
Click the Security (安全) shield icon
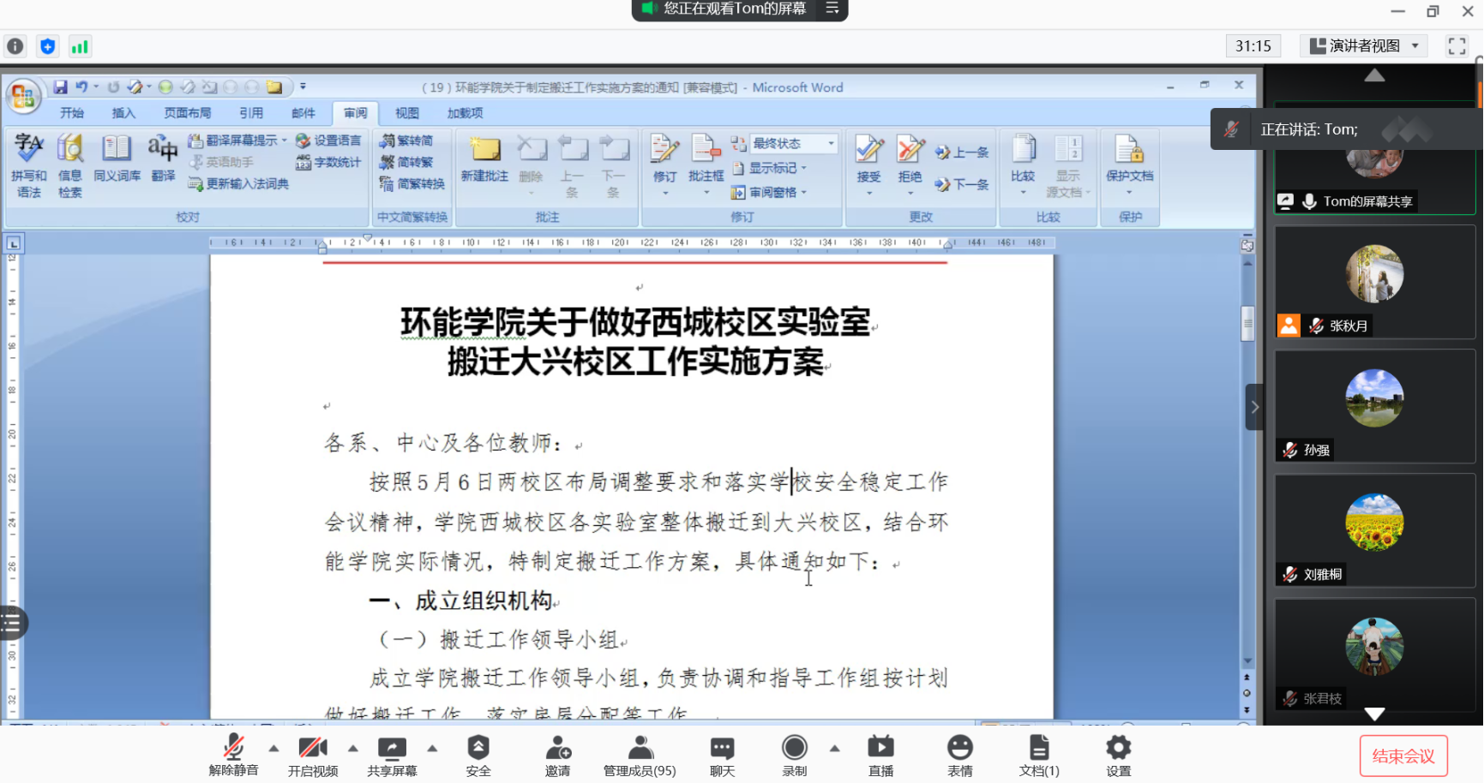click(478, 748)
